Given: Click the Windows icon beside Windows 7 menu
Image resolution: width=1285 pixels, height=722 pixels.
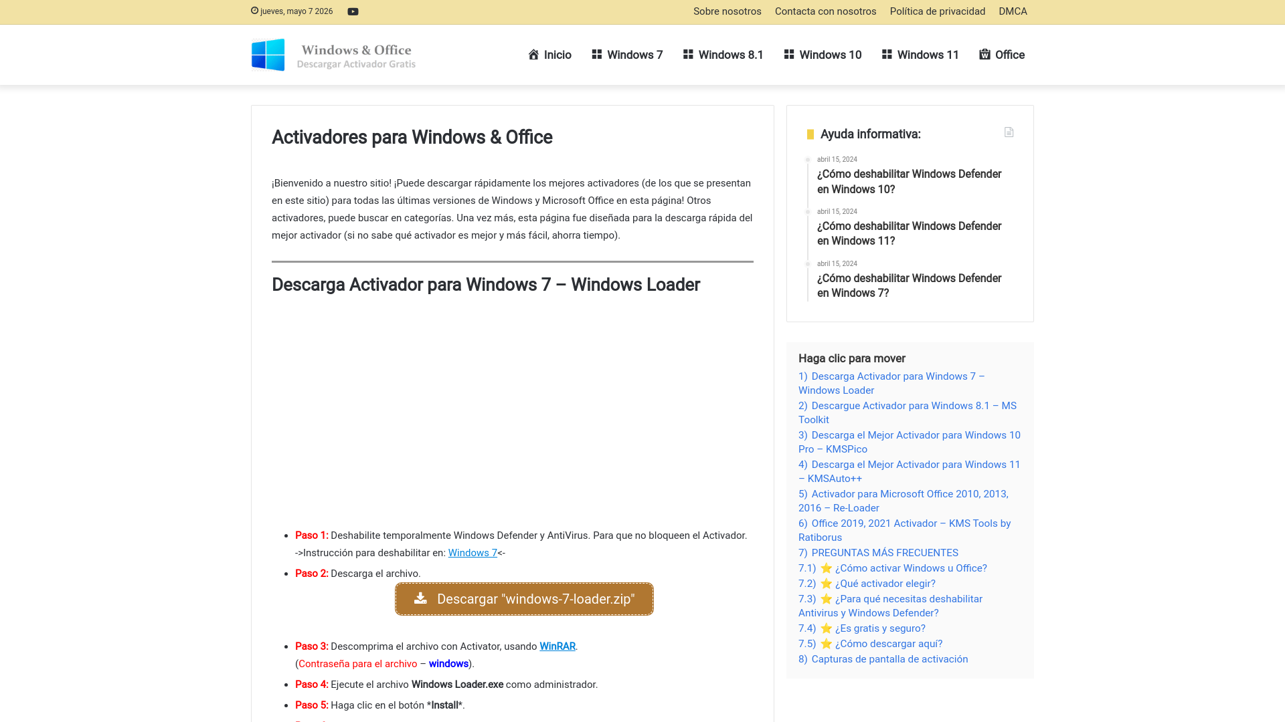Looking at the screenshot, I should point(597,54).
